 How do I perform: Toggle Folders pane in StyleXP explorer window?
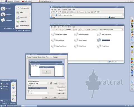point(68,30)
